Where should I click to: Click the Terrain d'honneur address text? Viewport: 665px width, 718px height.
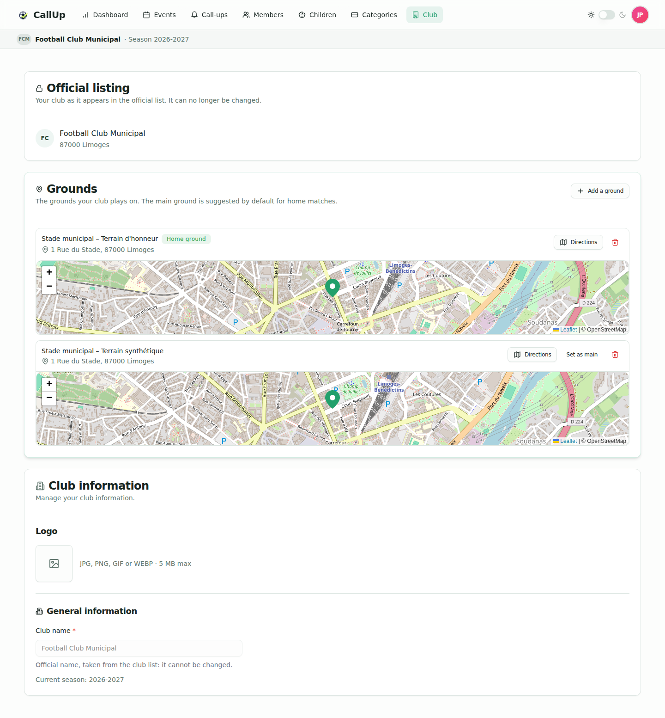(103, 250)
